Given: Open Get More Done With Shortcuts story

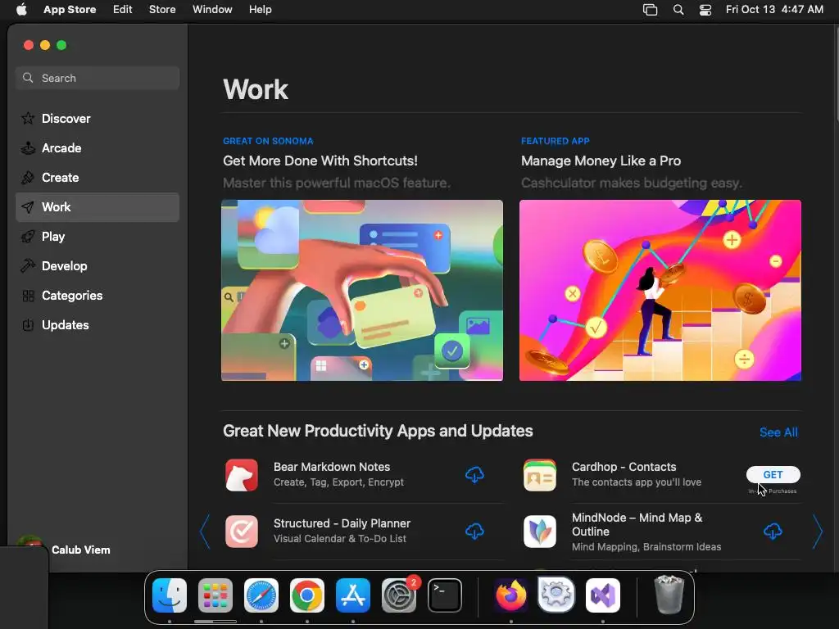Looking at the screenshot, I should 320,161.
